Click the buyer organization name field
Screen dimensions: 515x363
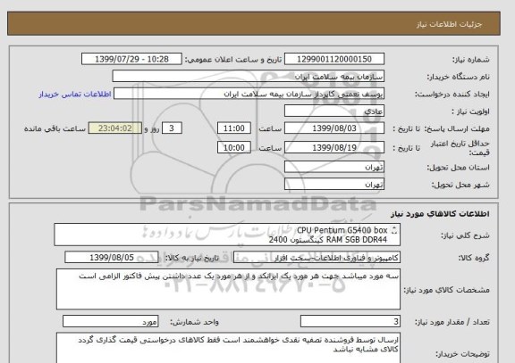point(249,77)
